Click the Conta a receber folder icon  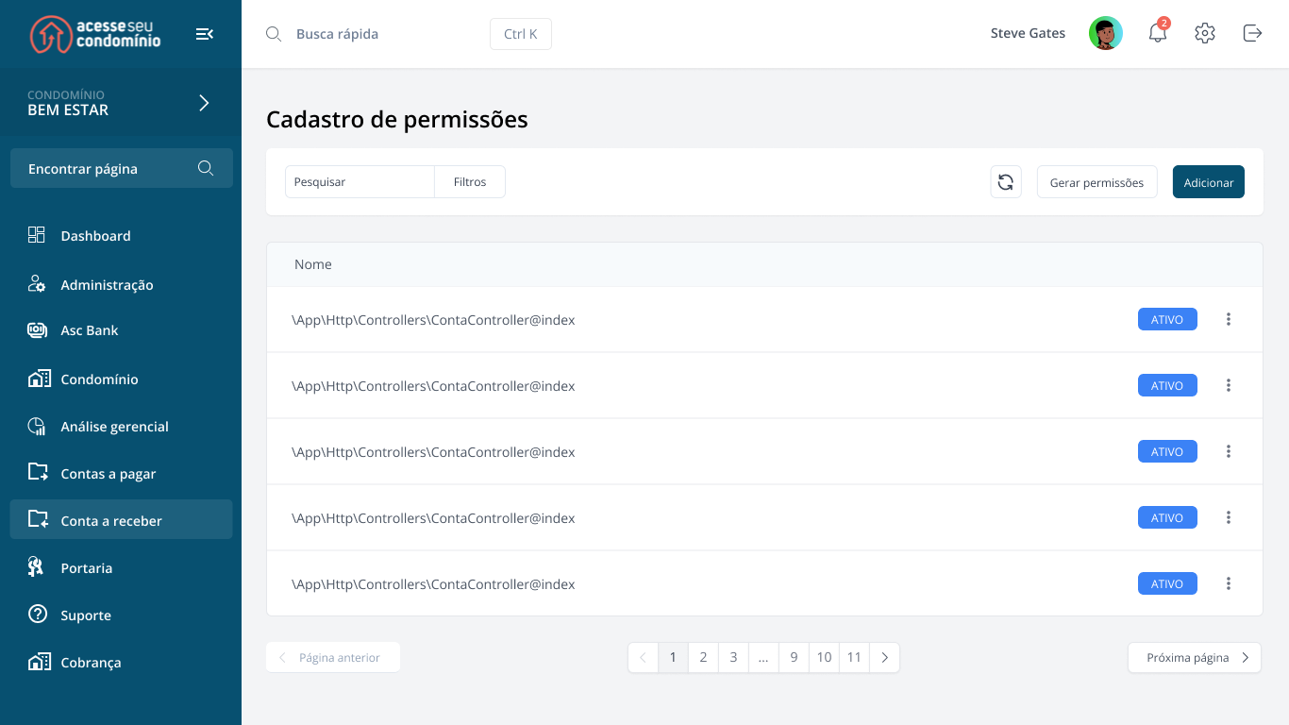(x=38, y=518)
